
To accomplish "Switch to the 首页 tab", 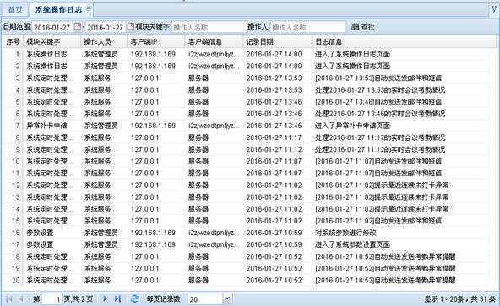I will click(15, 10).
